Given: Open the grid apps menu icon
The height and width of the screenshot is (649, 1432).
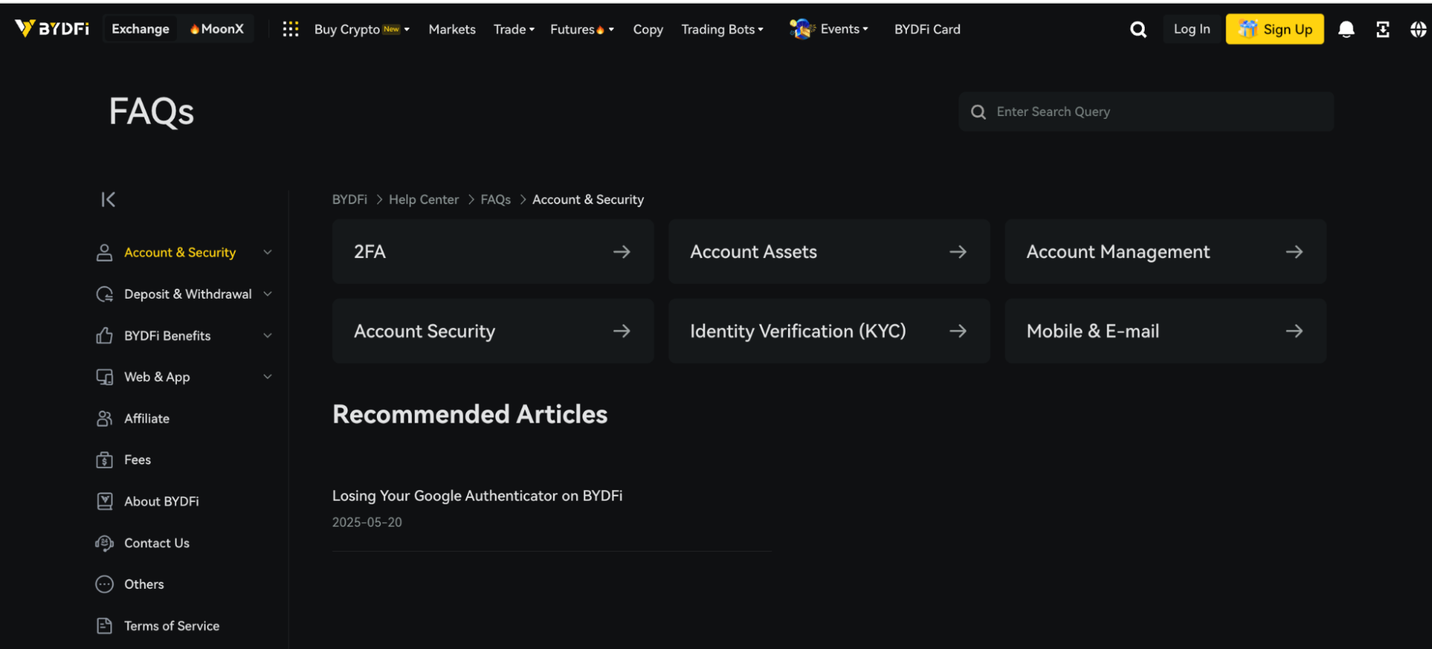Looking at the screenshot, I should coord(290,29).
